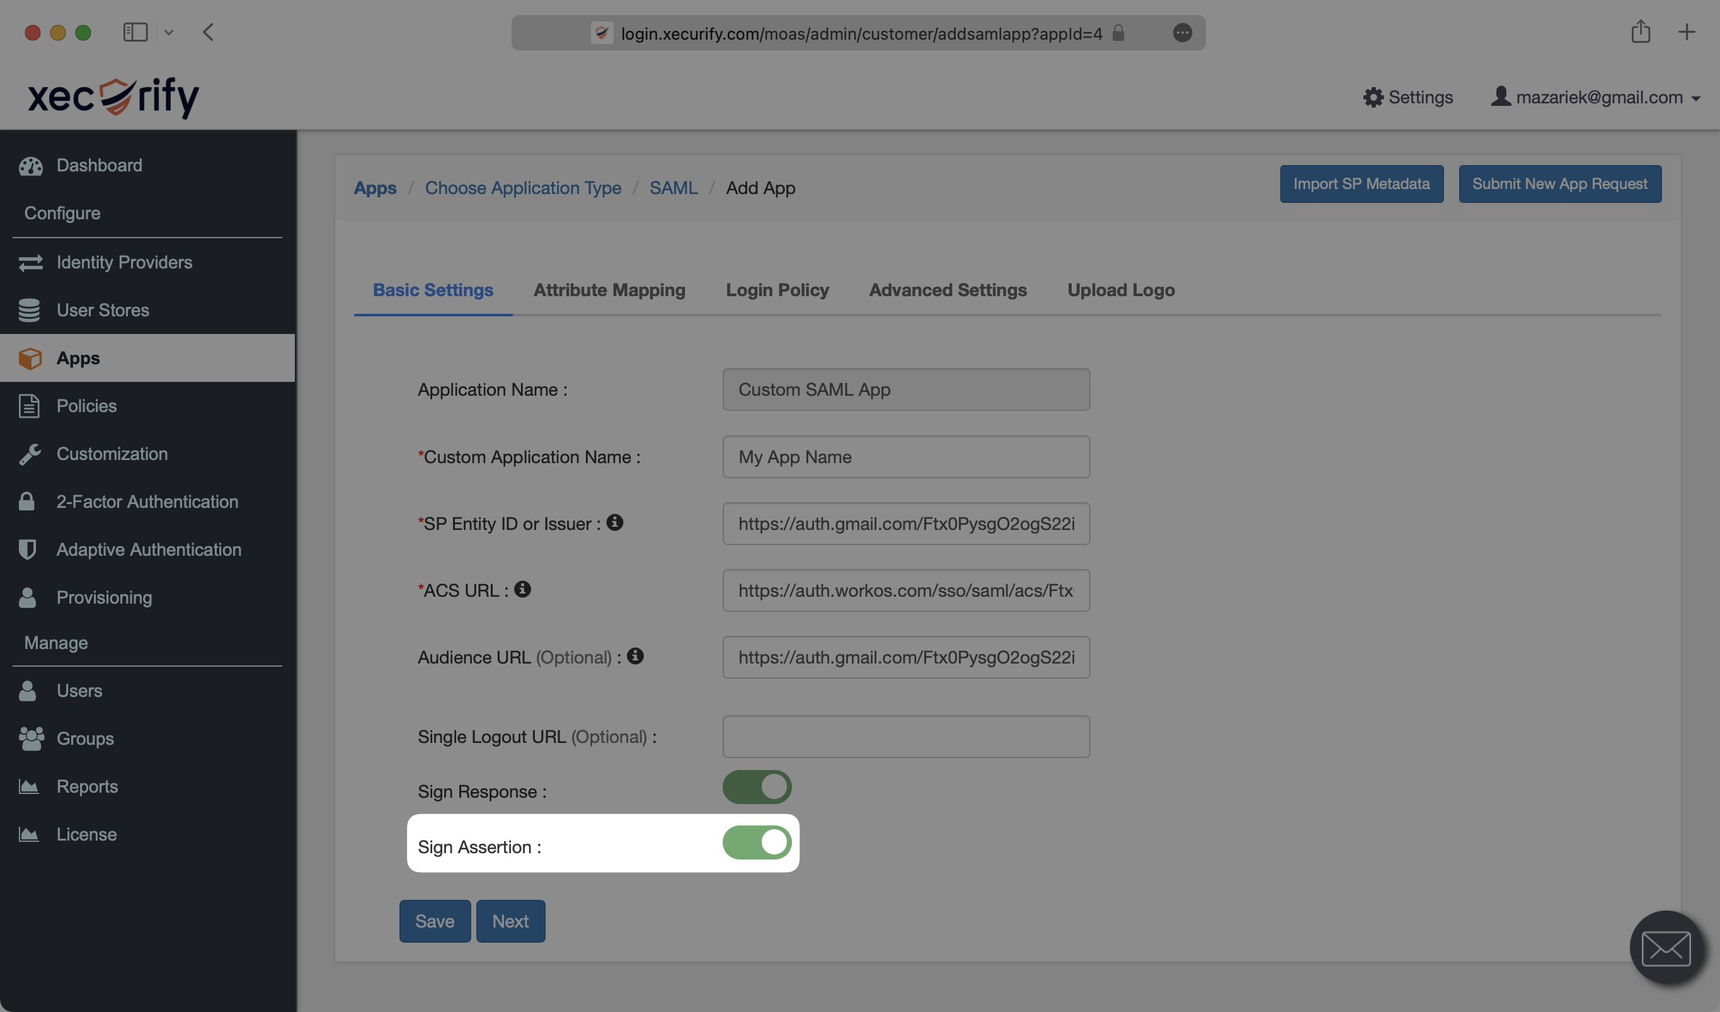Open Policies configuration section

coord(86,405)
